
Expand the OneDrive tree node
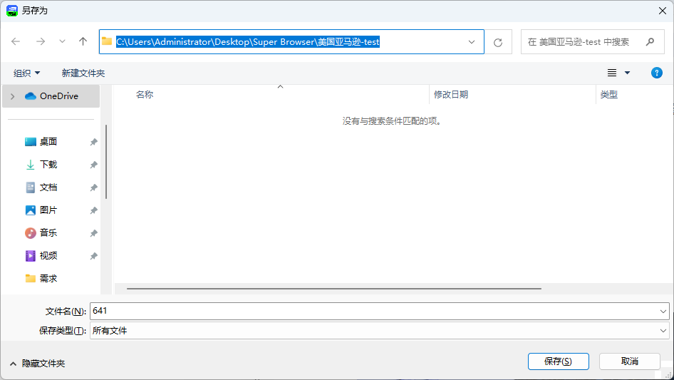tap(12, 96)
